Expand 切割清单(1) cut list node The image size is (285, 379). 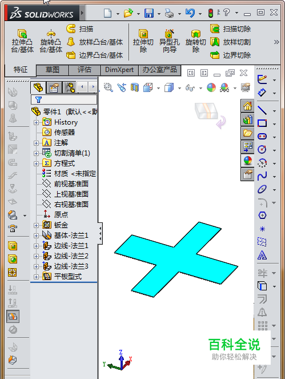[36, 153]
